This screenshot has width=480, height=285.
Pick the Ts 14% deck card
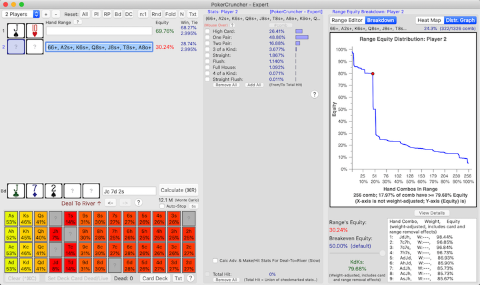click(x=71, y=219)
